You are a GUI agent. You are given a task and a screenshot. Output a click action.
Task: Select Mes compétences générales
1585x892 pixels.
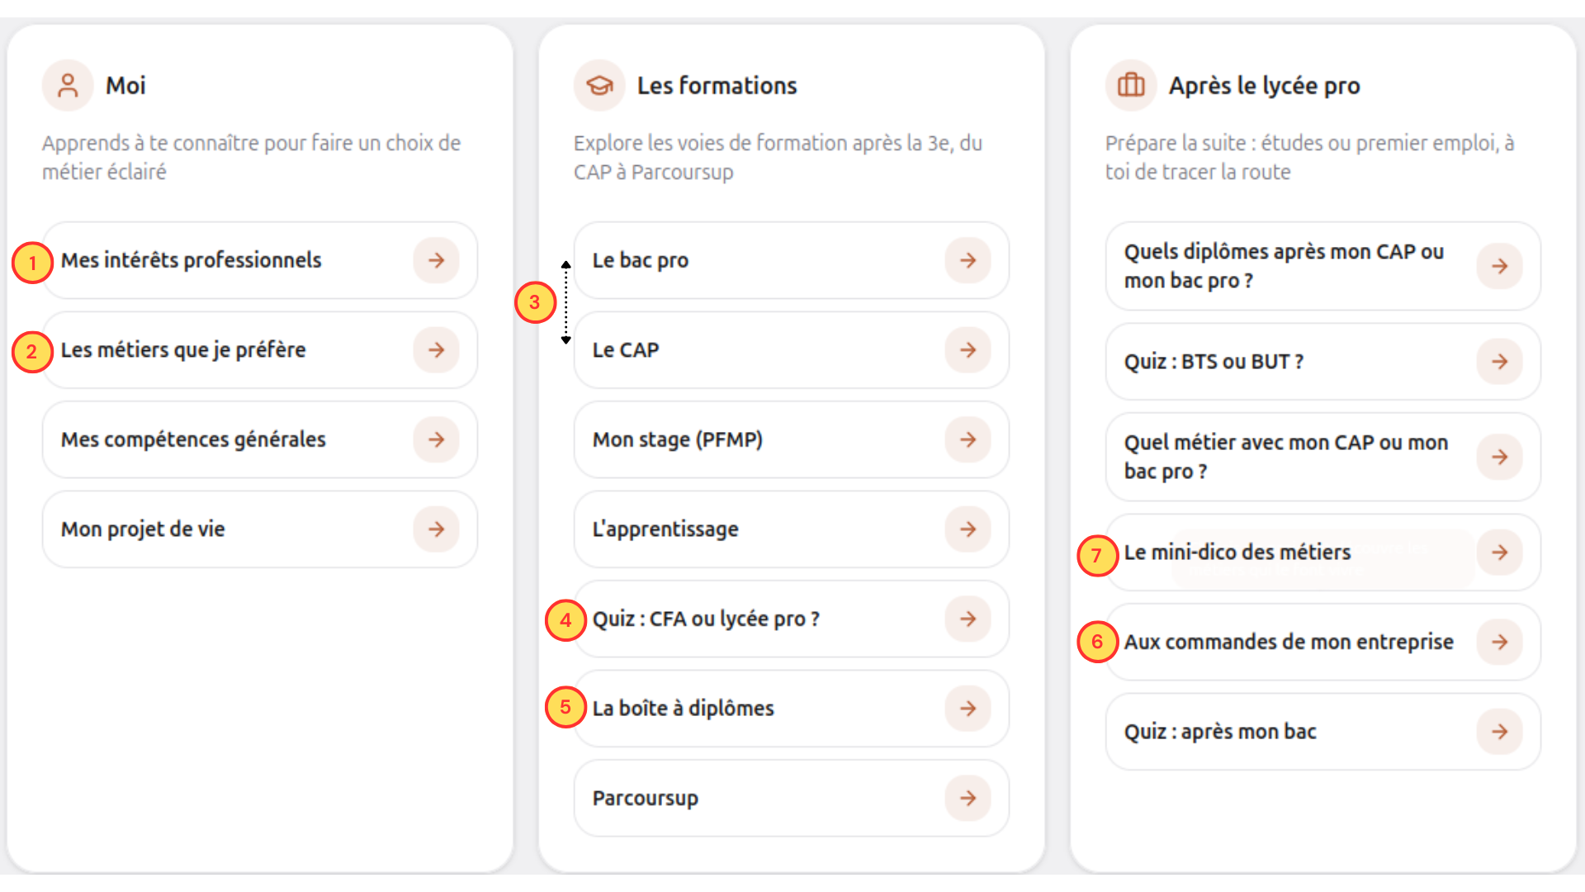260,439
